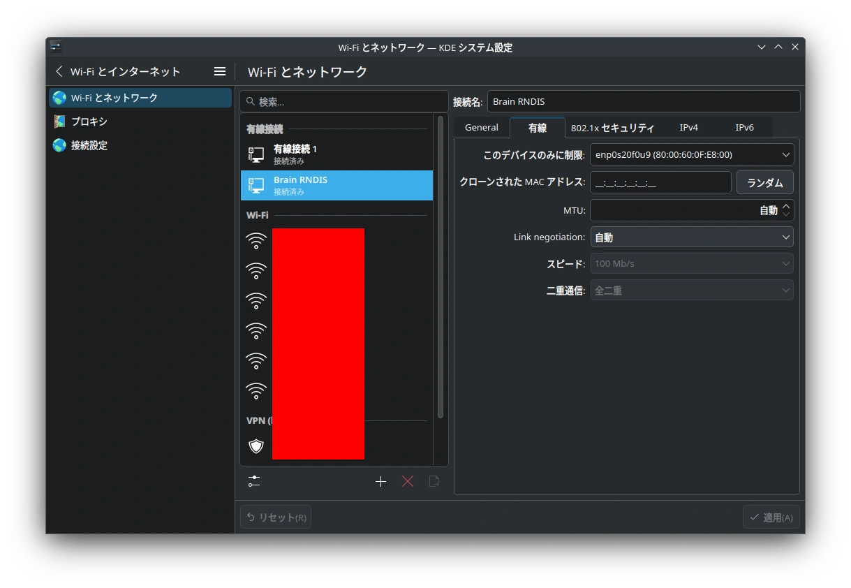Open connection configuration sliders icon
Image resolution: width=851 pixels, height=588 pixels.
click(254, 481)
